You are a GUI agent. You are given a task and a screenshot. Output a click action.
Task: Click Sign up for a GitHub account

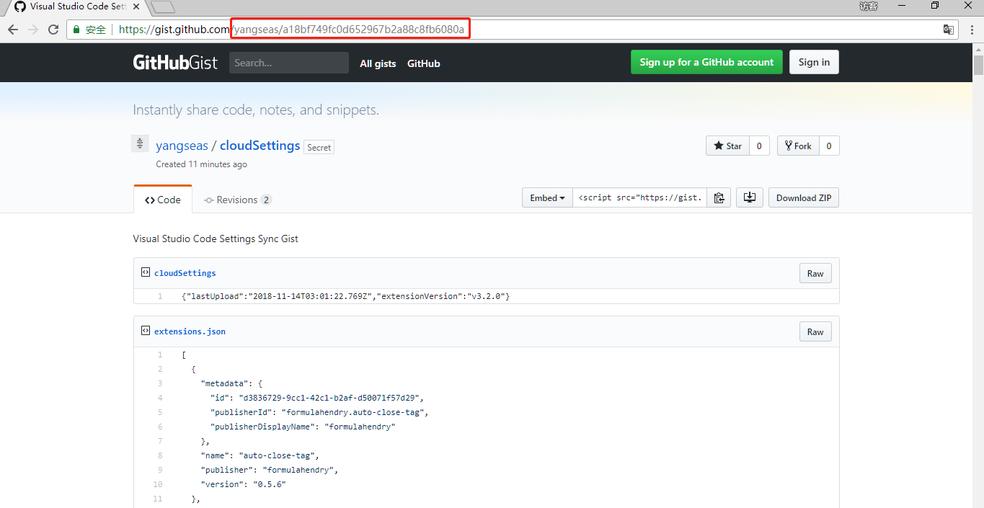click(706, 62)
